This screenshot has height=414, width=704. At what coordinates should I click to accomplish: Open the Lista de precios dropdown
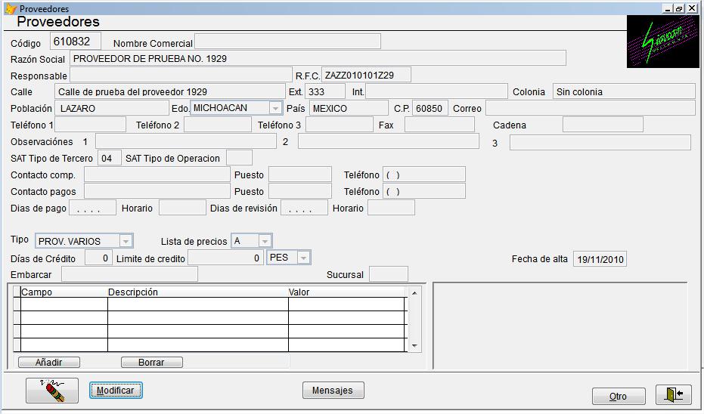(265, 241)
